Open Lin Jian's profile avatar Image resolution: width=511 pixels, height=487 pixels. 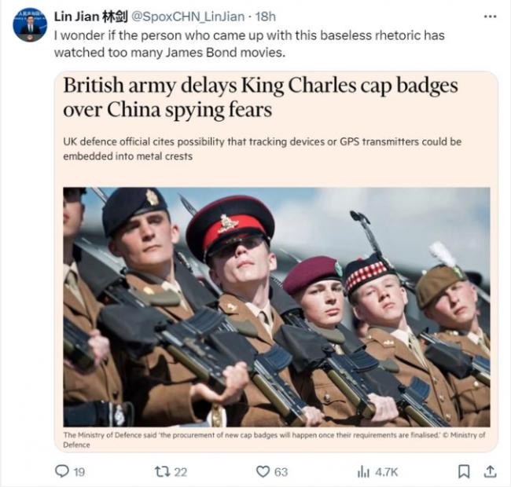click(30, 24)
